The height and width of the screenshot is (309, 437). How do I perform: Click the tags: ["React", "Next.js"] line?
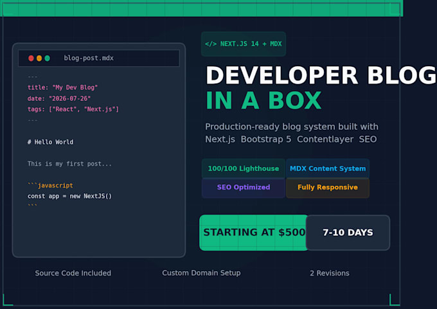[73, 109]
